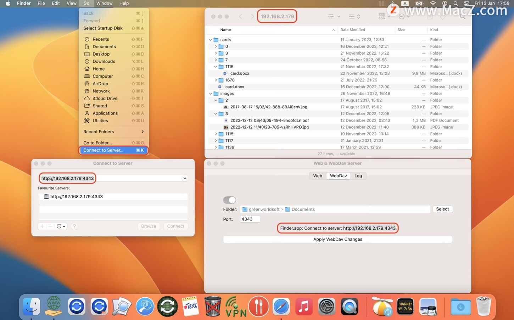Open the Apple menu
Image resolution: width=514 pixels, height=320 pixels.
[x=8, y=3]
